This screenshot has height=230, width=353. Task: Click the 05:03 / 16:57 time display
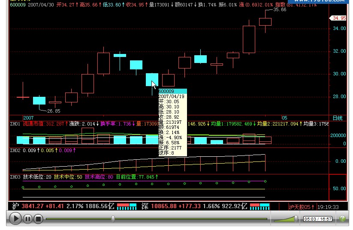point(318,219)
